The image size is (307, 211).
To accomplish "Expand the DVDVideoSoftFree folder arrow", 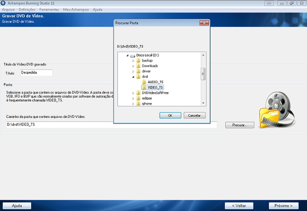I will coord(133,93).
